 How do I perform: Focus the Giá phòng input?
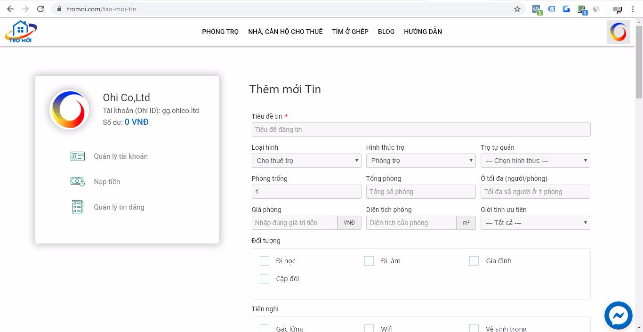tap(295, 223)
